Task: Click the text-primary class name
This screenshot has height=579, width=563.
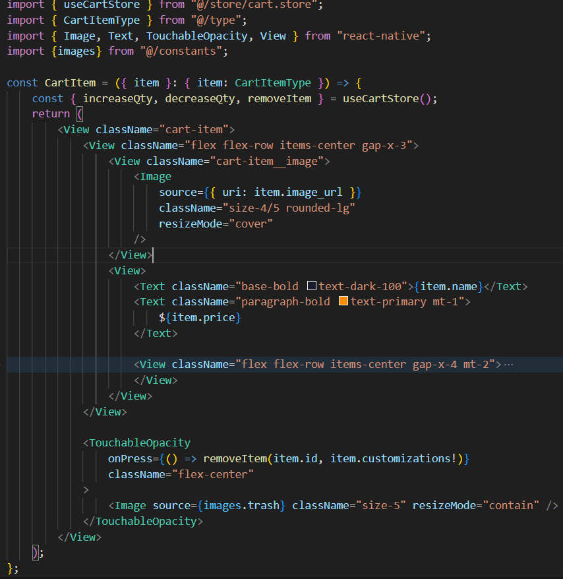Action: 388,301
